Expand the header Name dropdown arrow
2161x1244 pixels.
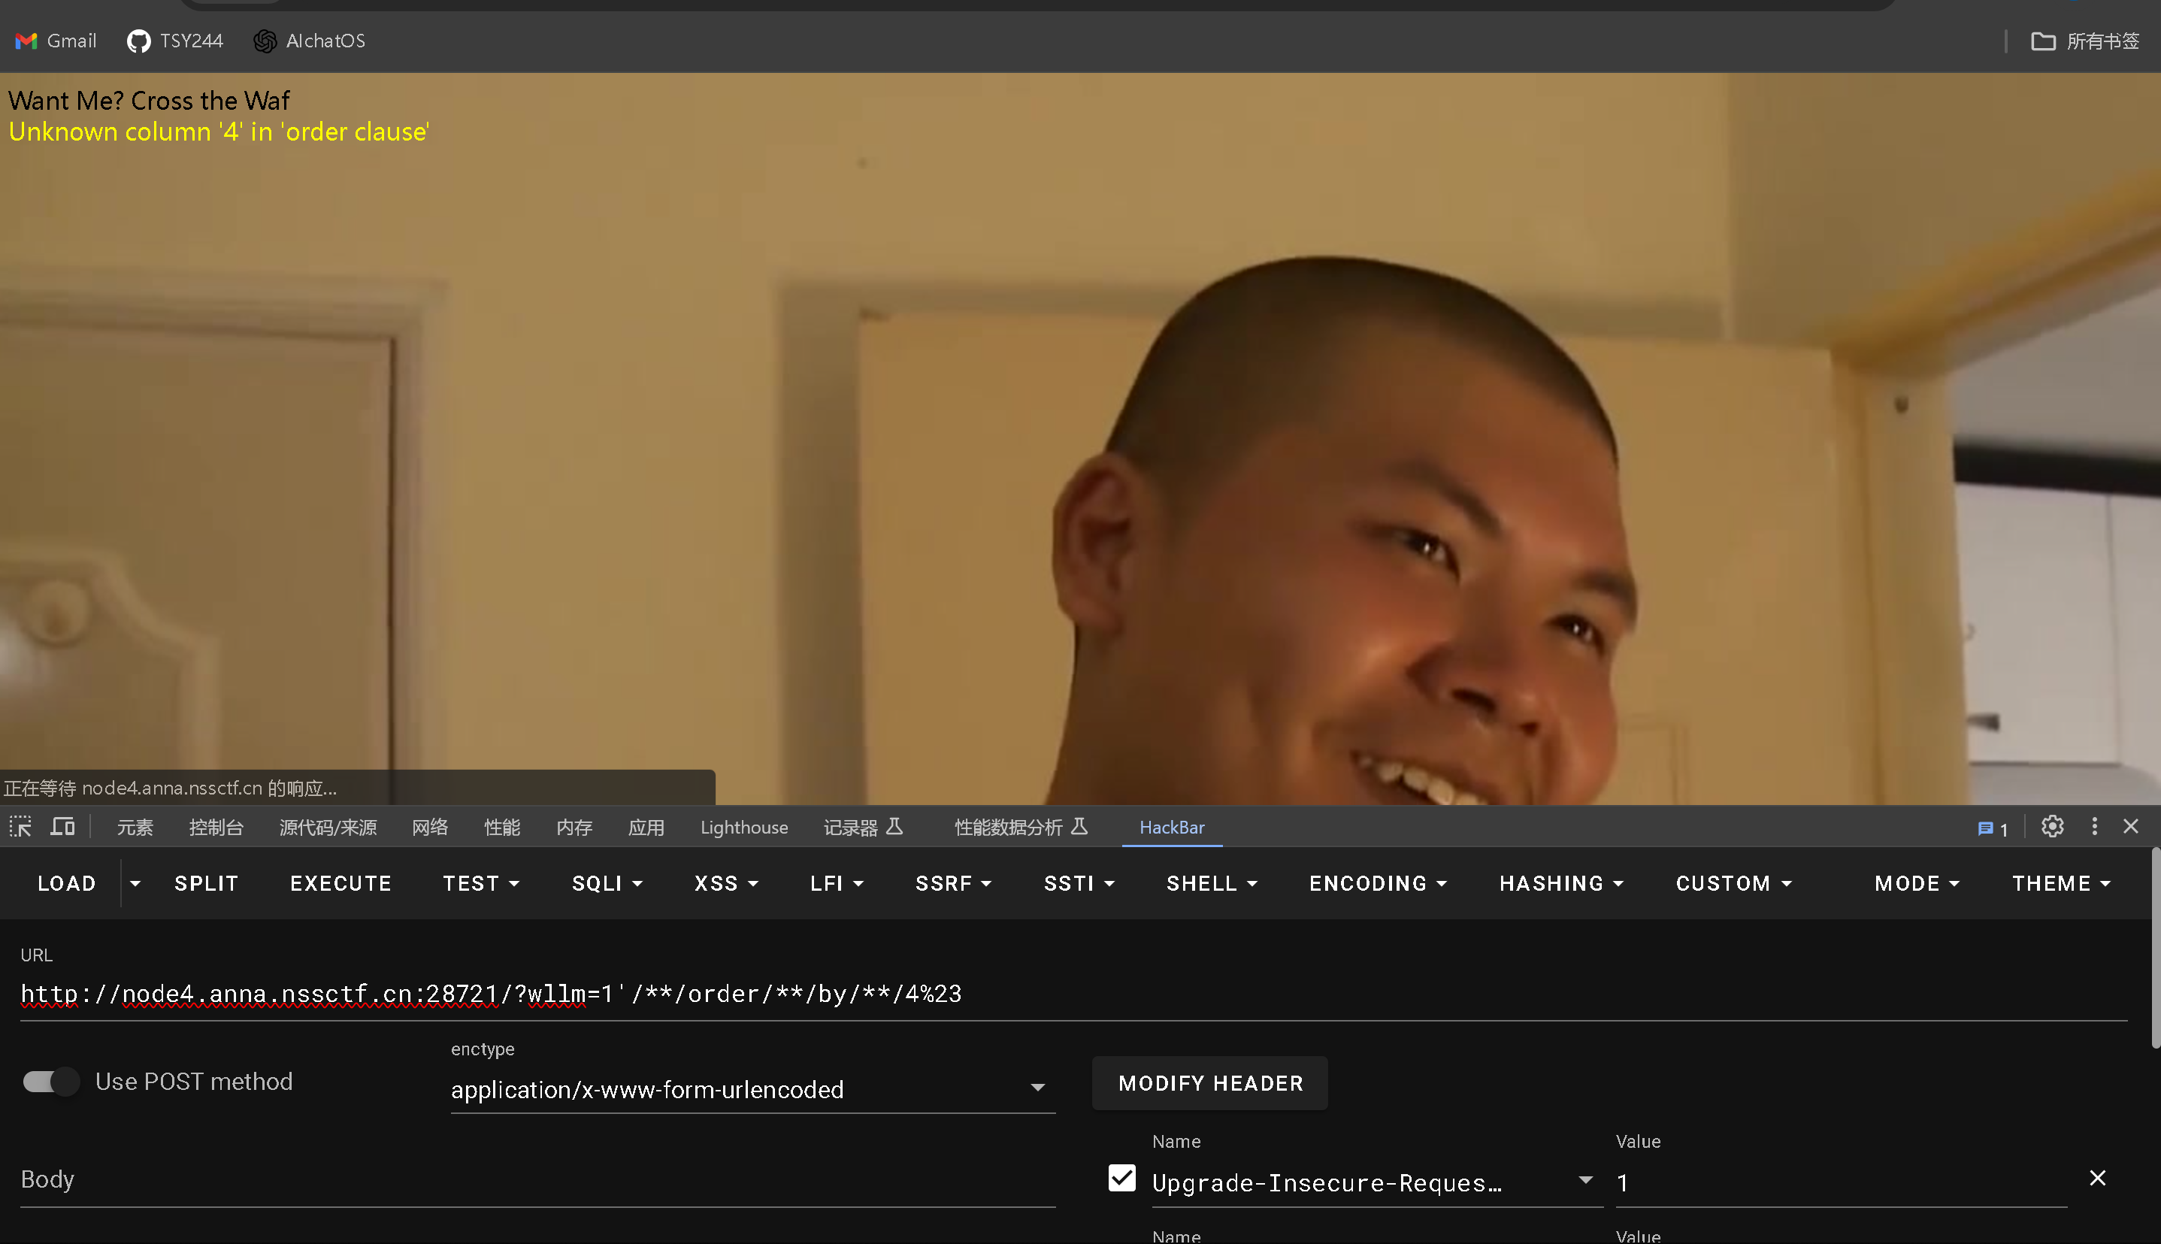(x=1585, y=1180)
